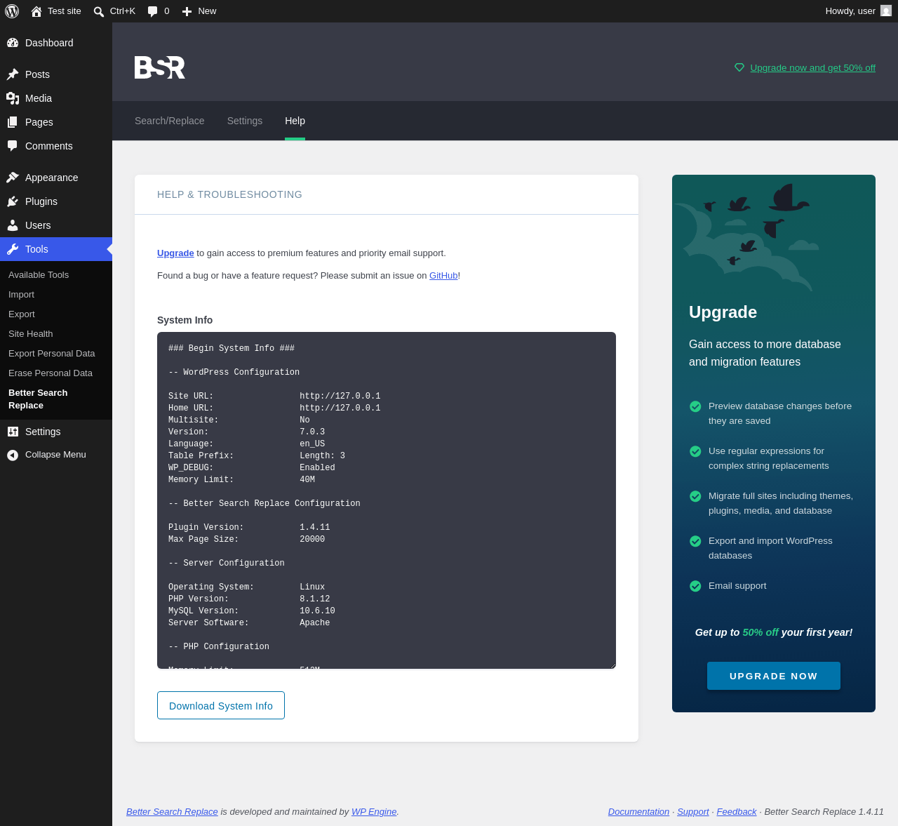Screen dimensions: 898x826
Task: Click the New label in admin bar
Action: tap(207, 11)
